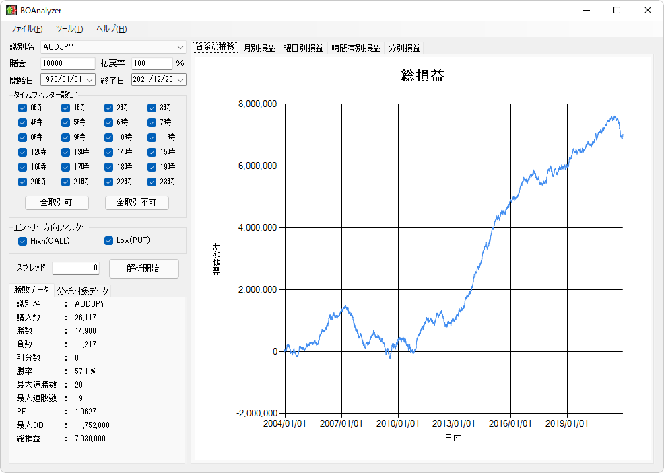The height and width of the screenshot is (473, 664).
Task: Click the 全取引不可 button
Action: (x=137, y=203)
